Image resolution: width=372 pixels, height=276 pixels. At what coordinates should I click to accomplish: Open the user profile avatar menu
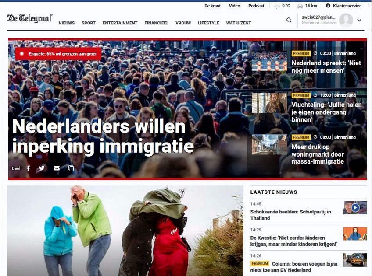pyautogui.click(x=346, y=20)
